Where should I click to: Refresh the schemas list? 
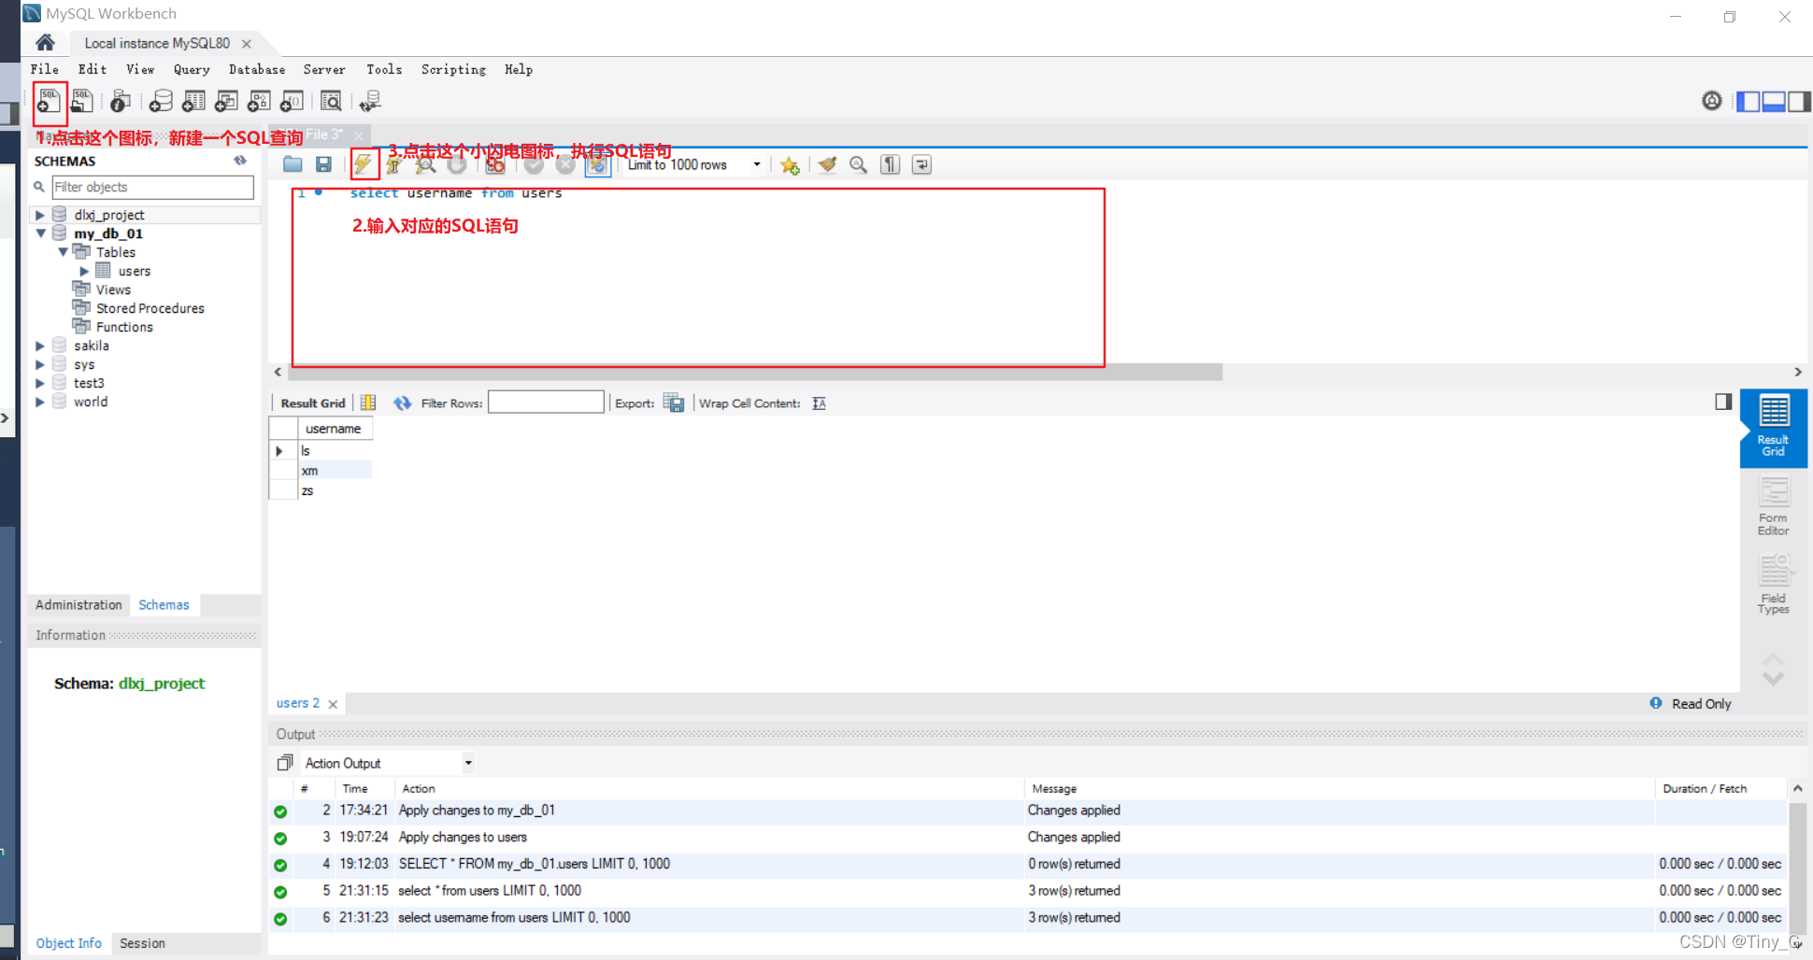[x=240, y=161]
